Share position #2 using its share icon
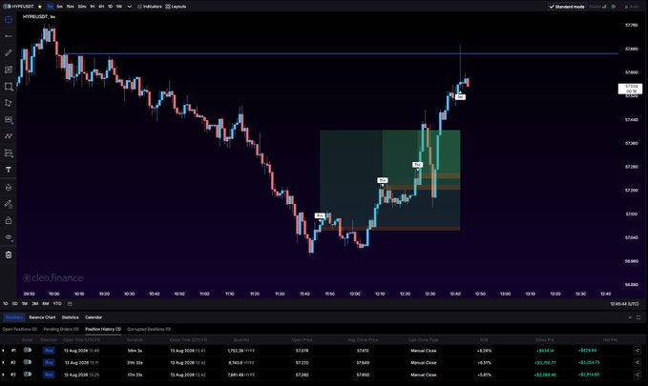The width and height of the screenshot is (648, 386). 638,362
